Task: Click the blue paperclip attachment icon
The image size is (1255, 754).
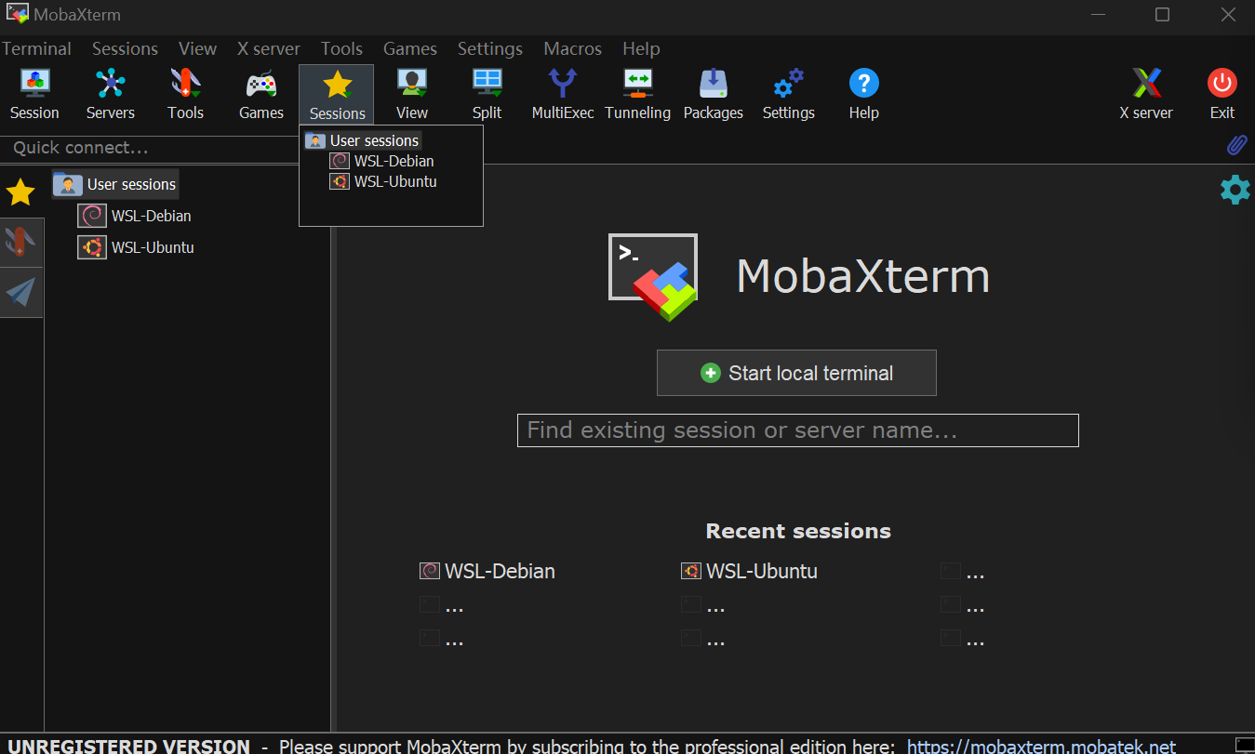Action: pos(1237,145)
